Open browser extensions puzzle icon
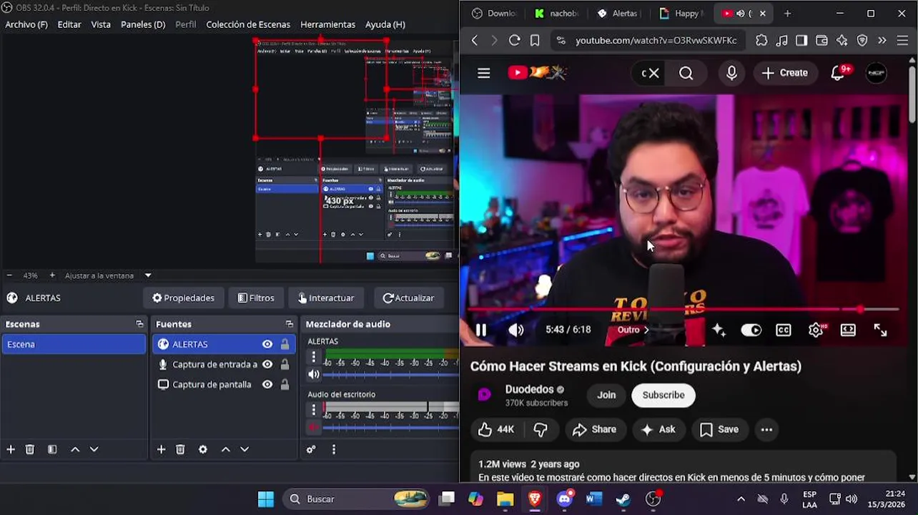 coord(761,41)
